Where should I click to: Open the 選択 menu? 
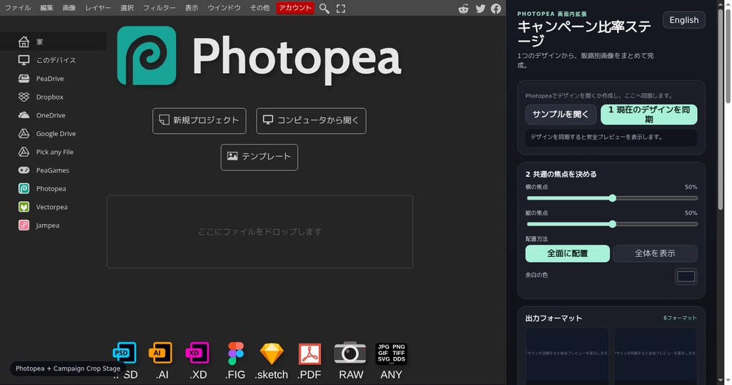click(127, 8)
